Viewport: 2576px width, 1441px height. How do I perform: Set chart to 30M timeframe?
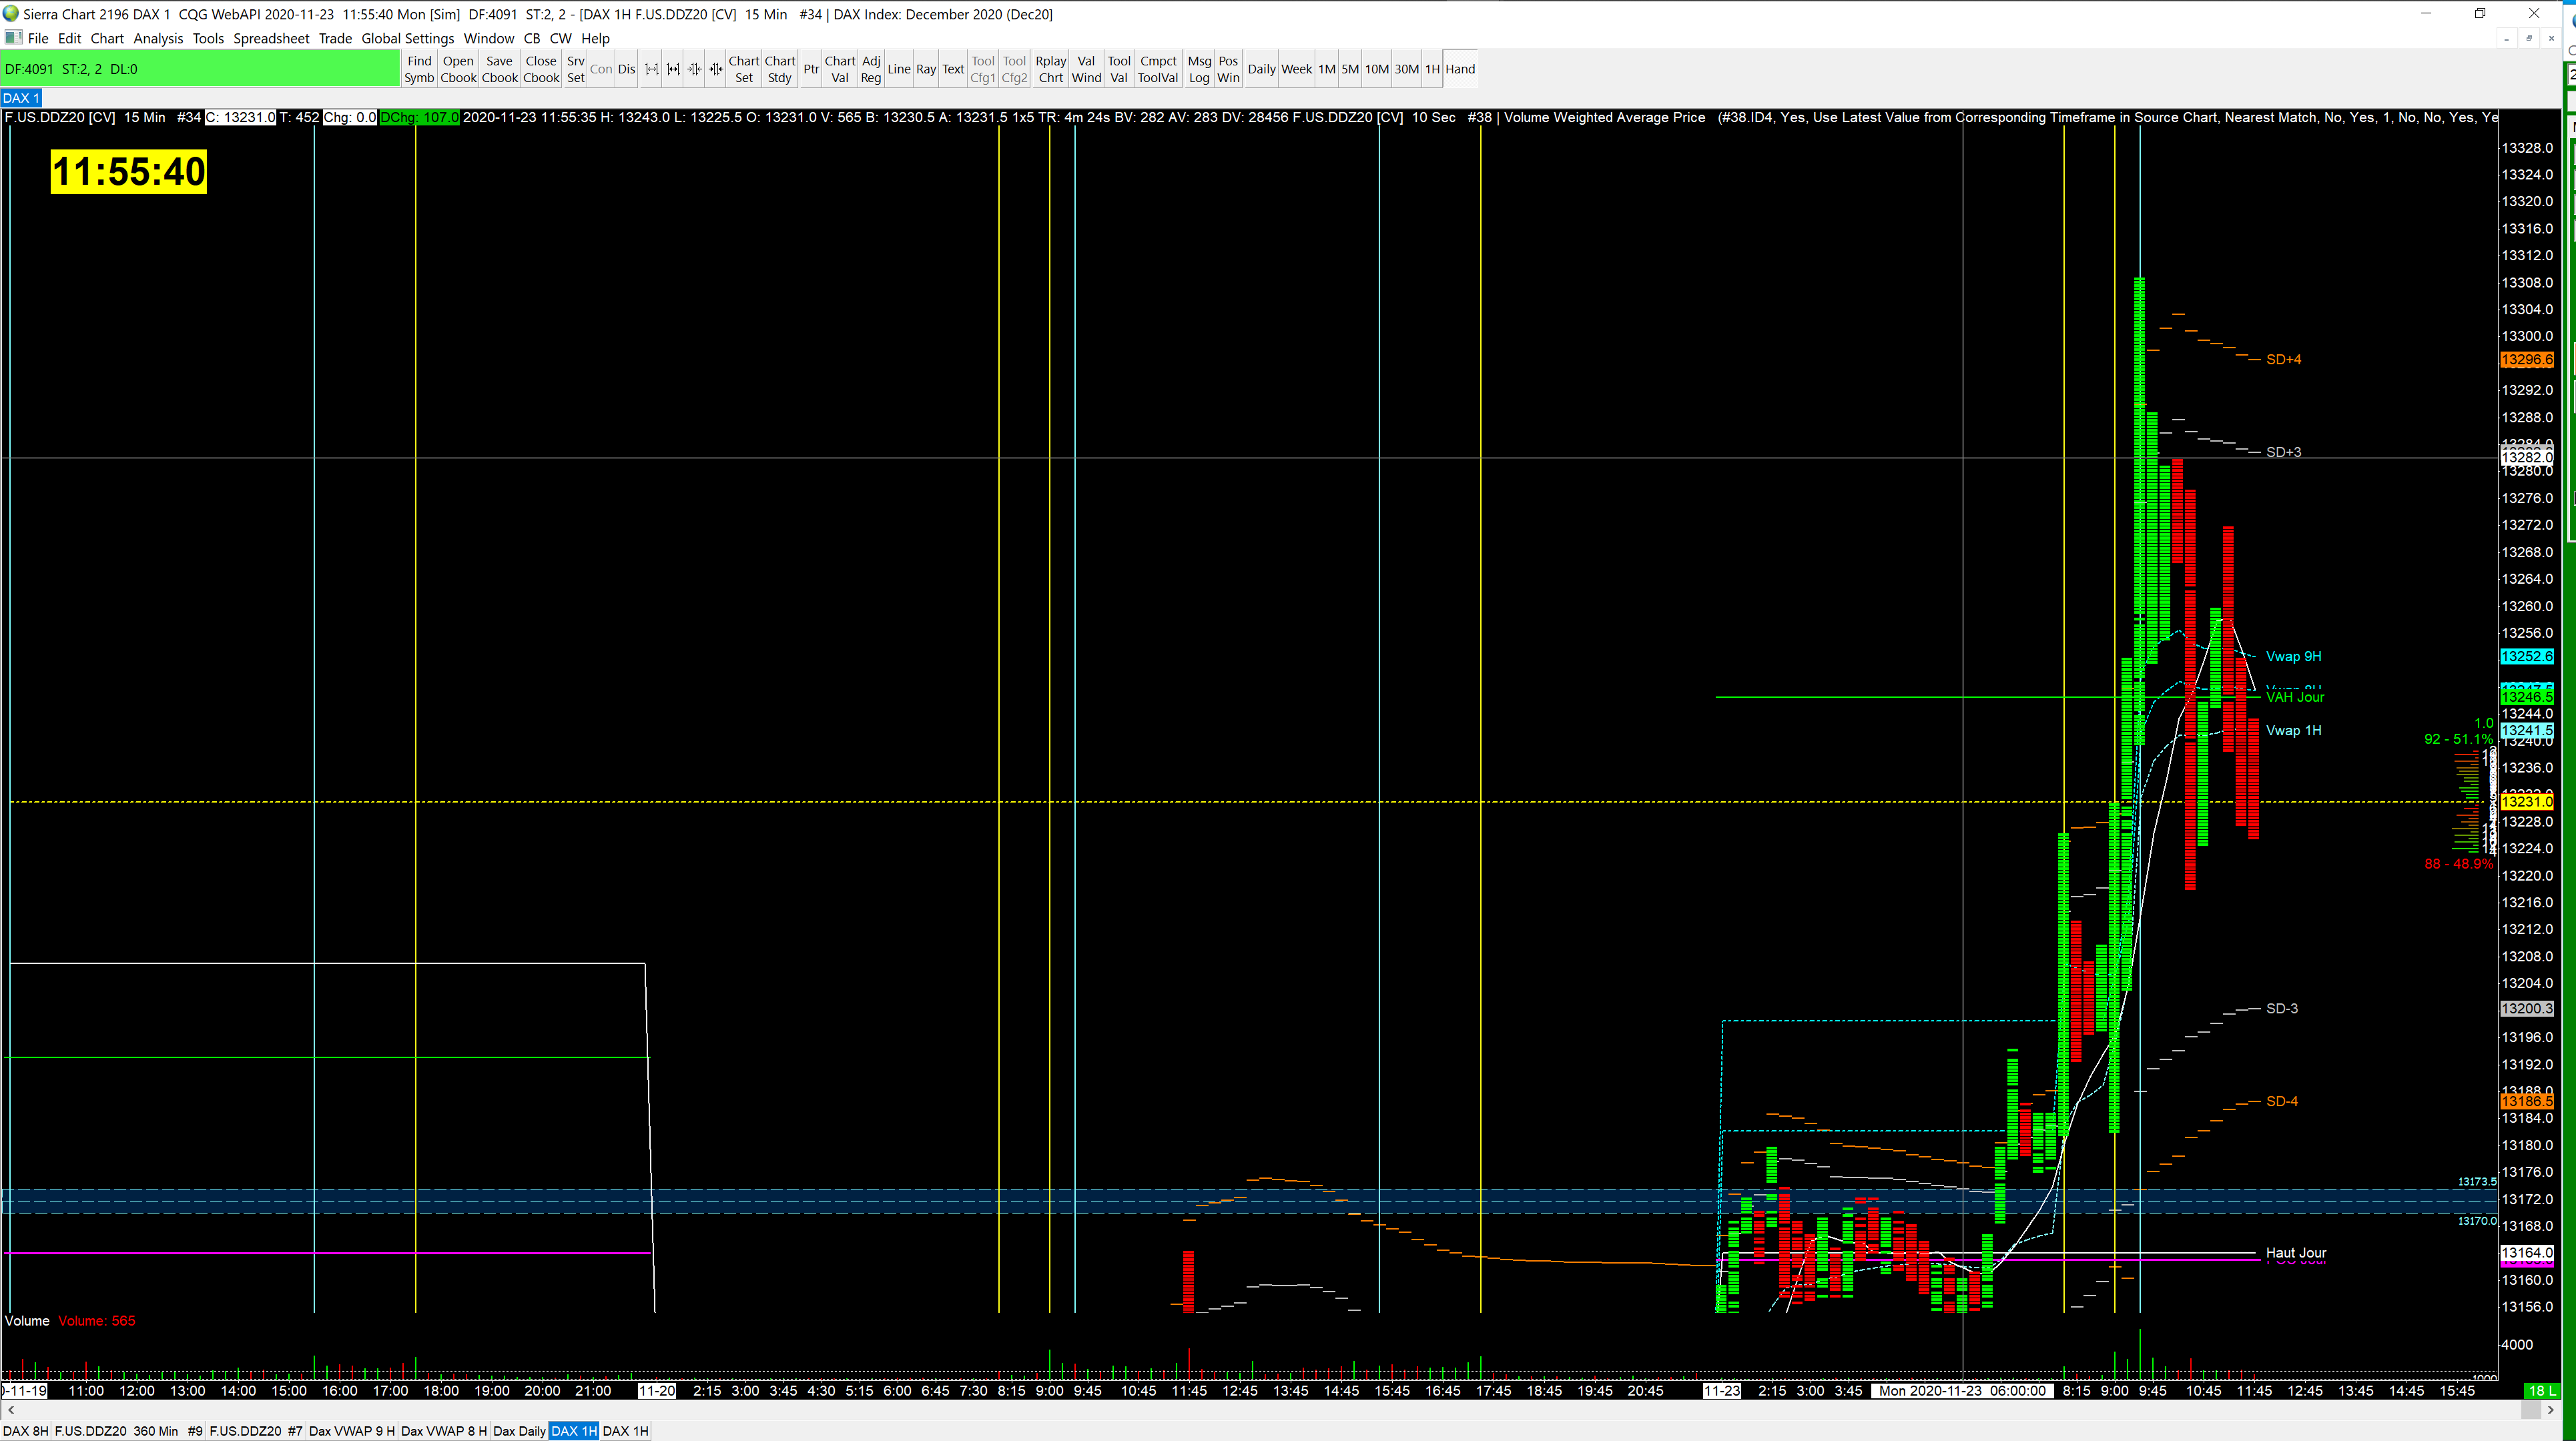[x=1406, y=69]
